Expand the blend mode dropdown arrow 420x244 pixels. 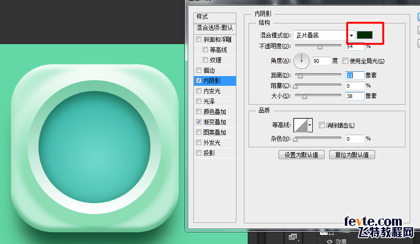tap(351, 36)
